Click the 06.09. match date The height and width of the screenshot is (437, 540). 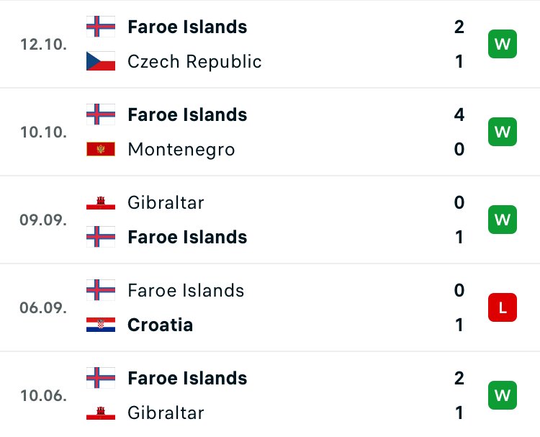tap(44, 307)
